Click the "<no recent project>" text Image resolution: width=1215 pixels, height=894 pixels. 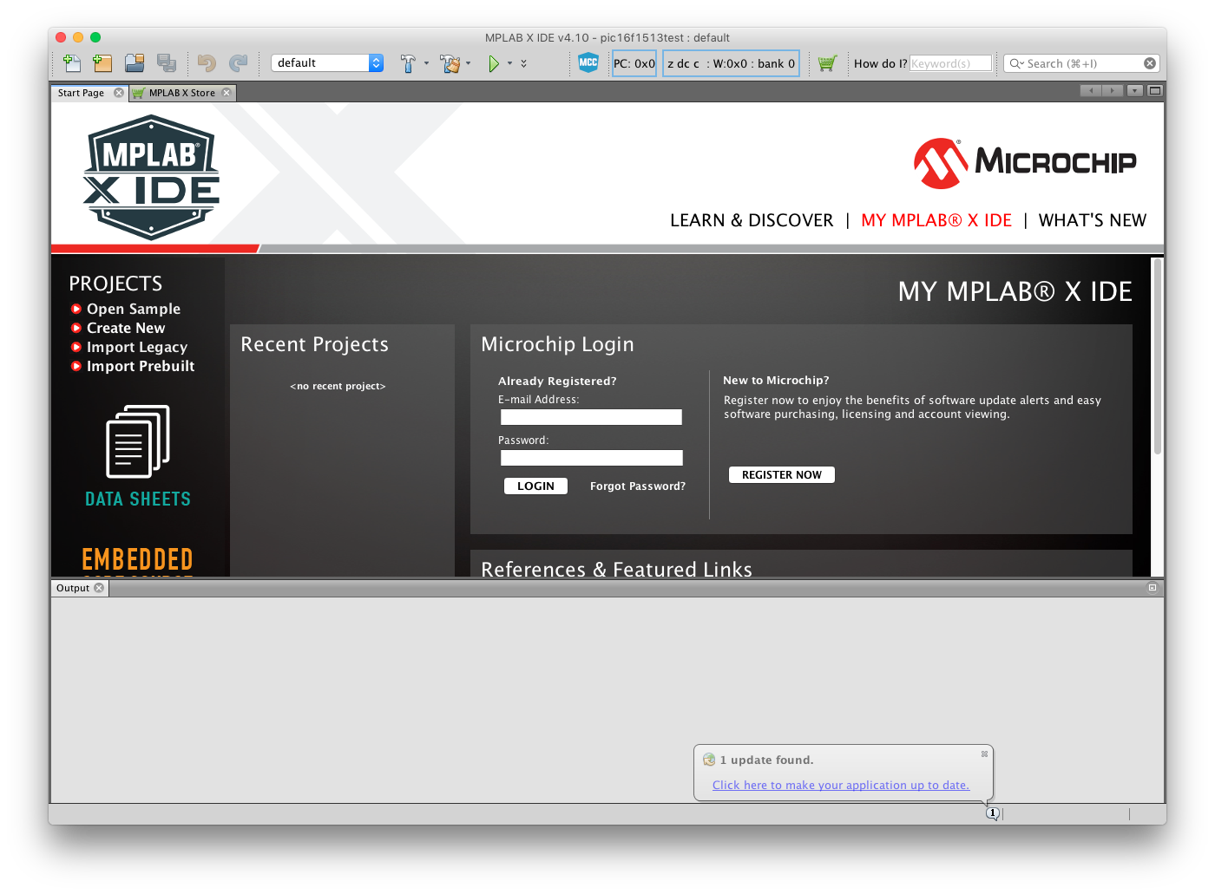click(x=338, y=386)
